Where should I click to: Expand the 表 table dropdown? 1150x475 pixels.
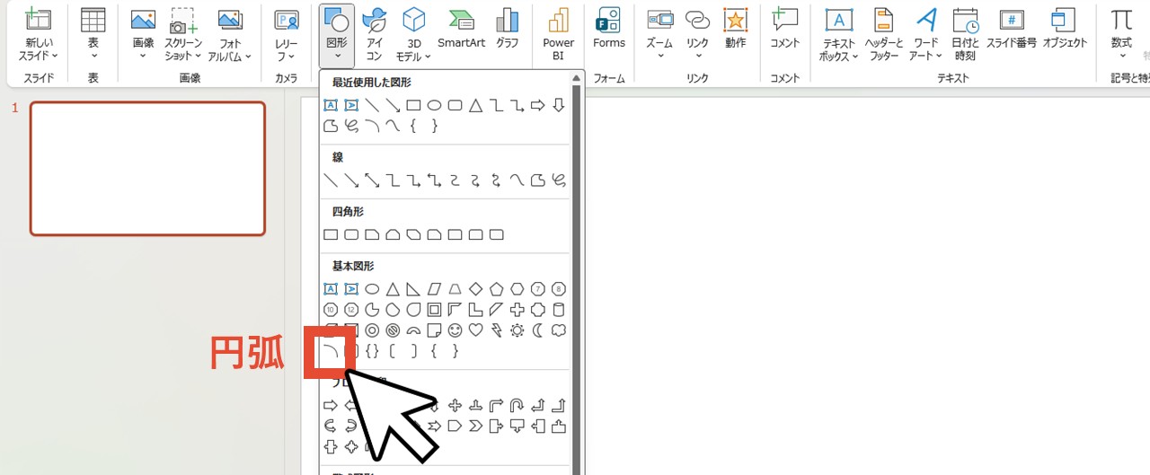93,36
